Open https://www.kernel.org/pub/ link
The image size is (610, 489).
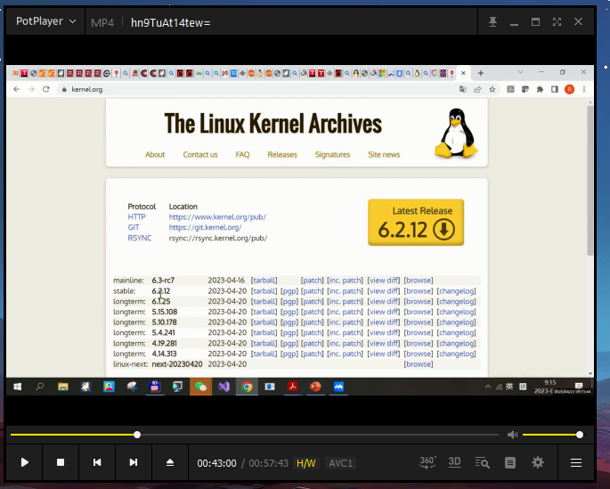click(217, 216)
